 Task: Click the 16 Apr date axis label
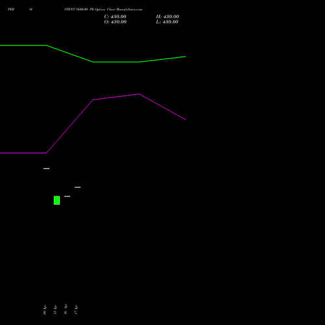click(x=66, y=309)
